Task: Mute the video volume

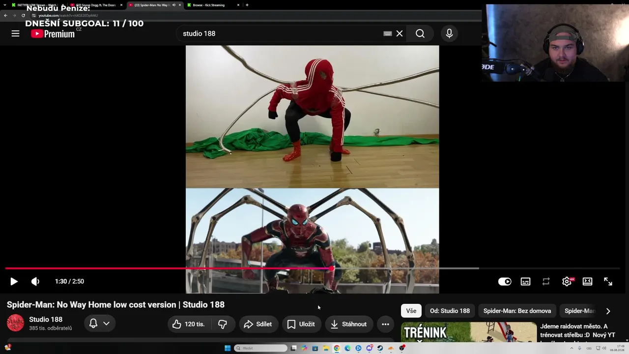Action: point(35,281)
